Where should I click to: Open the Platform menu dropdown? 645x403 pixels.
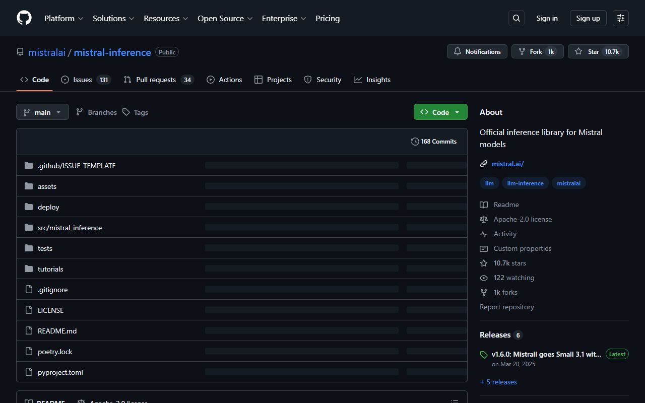tap(63, 18)
